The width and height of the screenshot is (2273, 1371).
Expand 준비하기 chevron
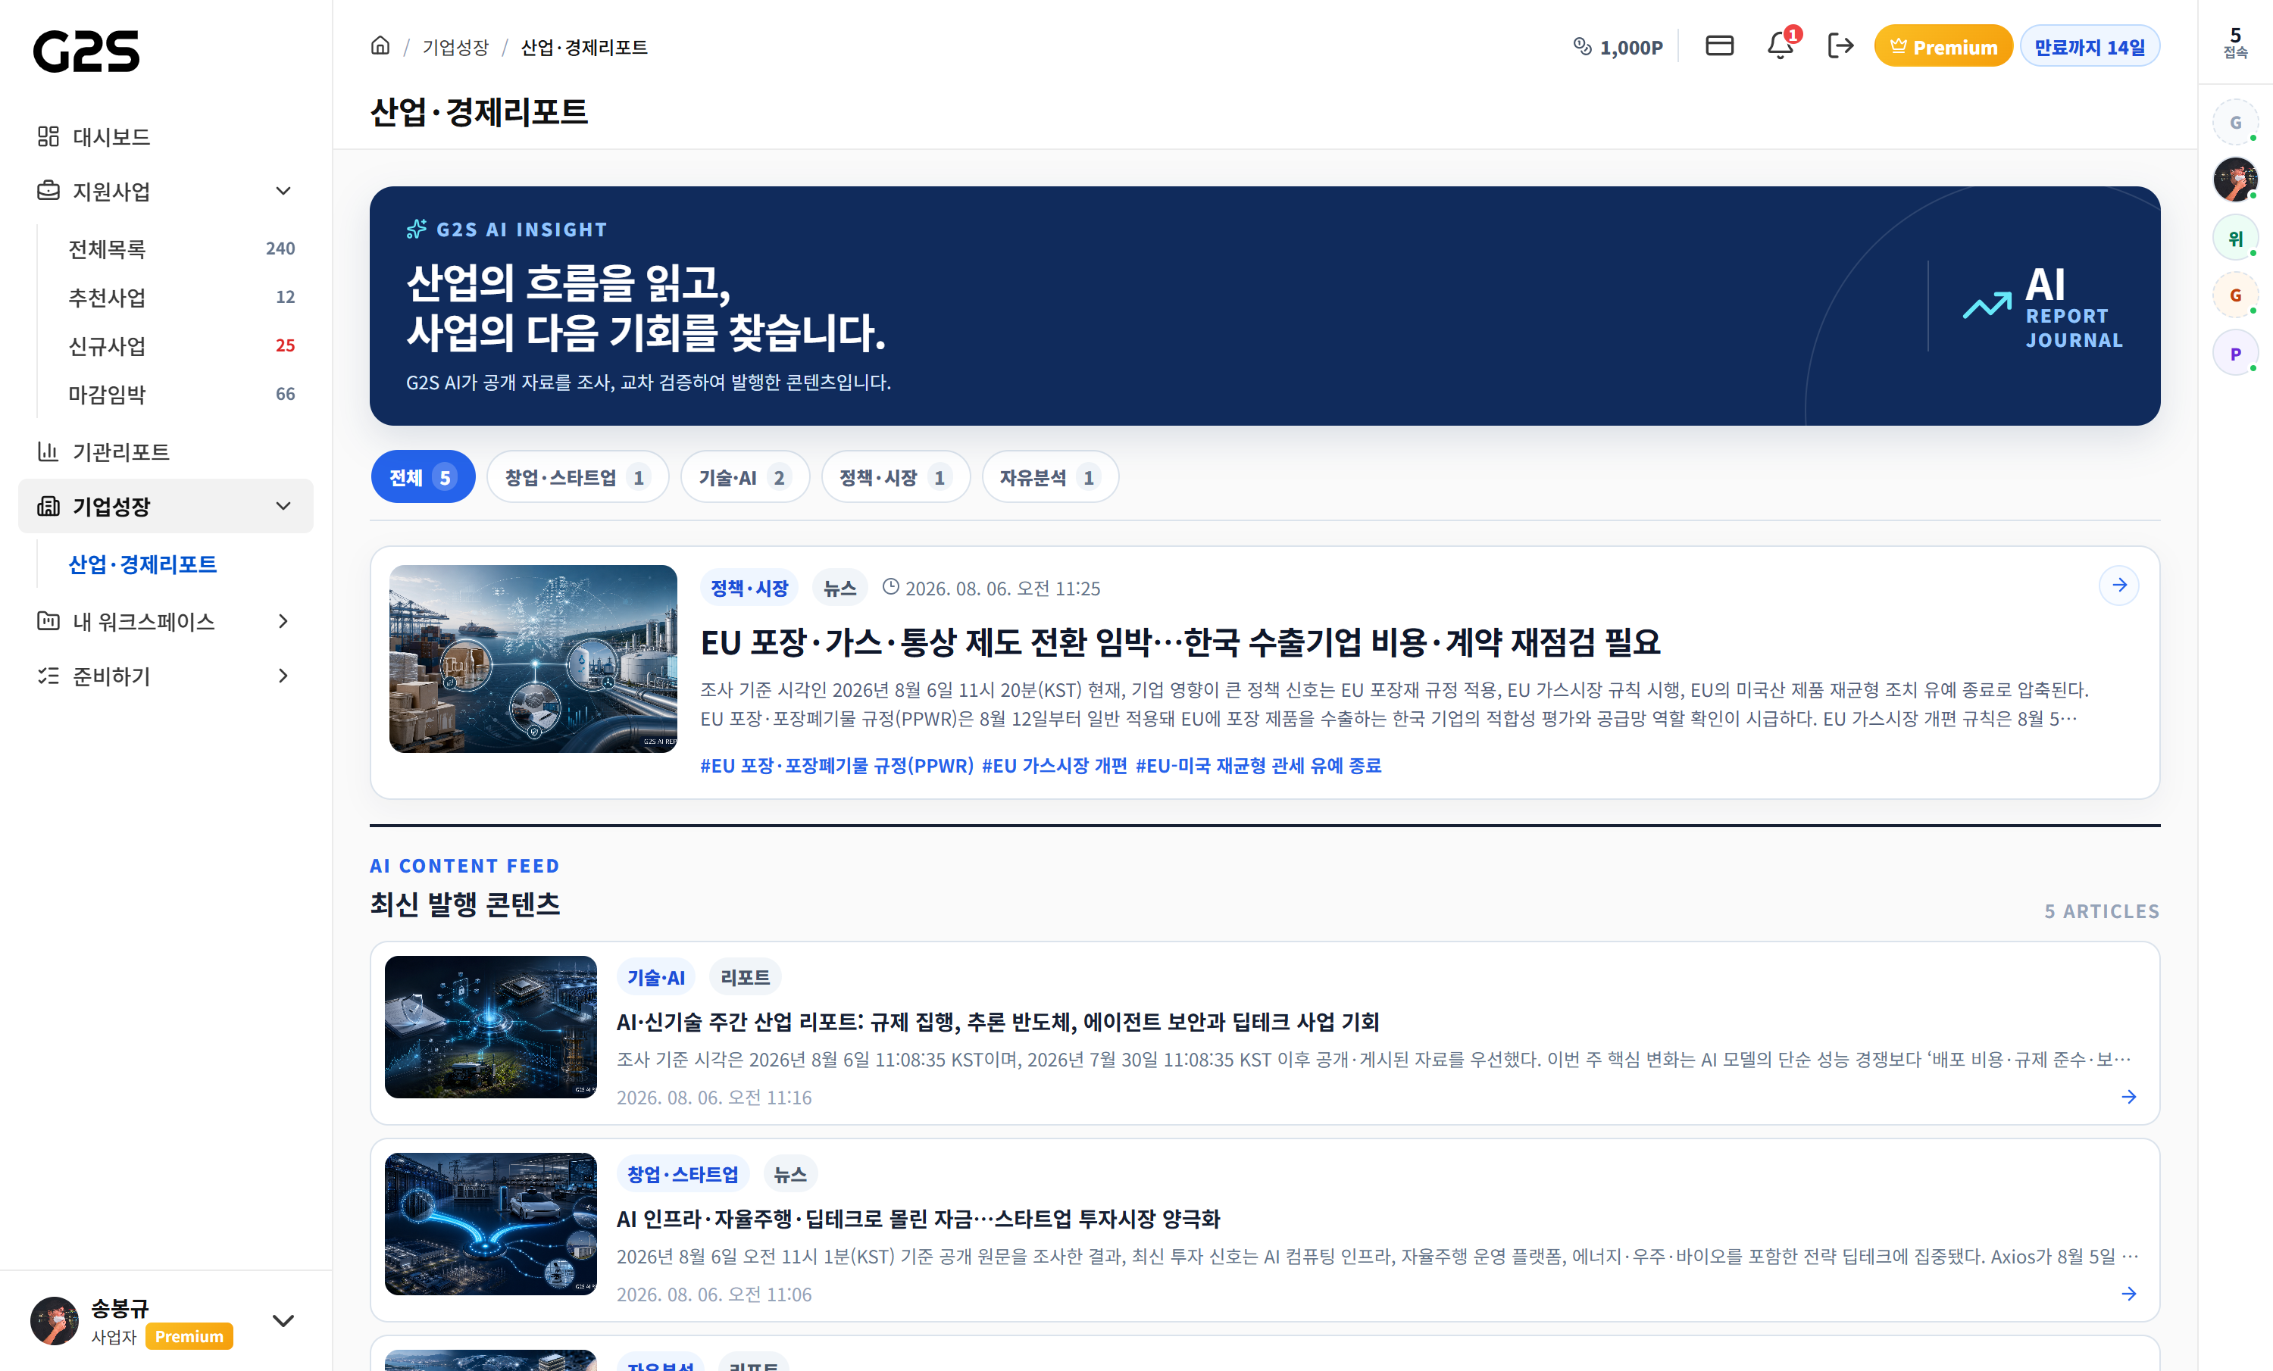point(283,676)
